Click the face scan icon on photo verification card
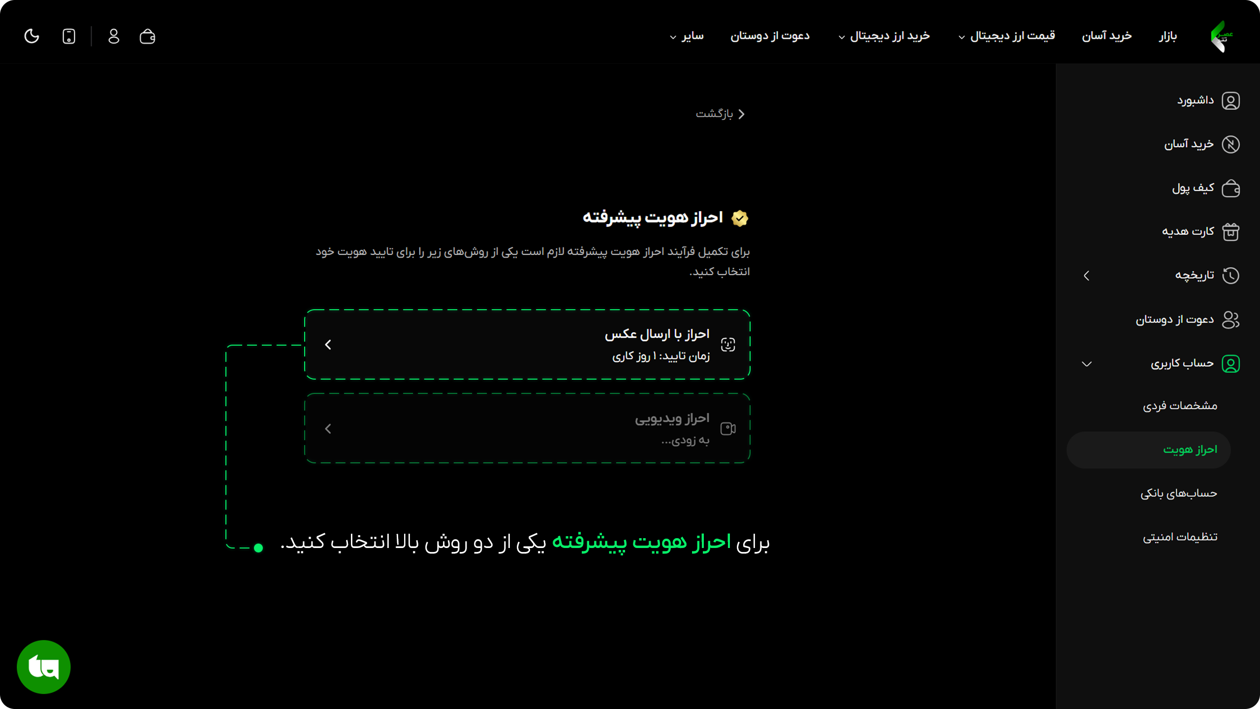Screen dimensions: 1260x709 pos(728,345)
